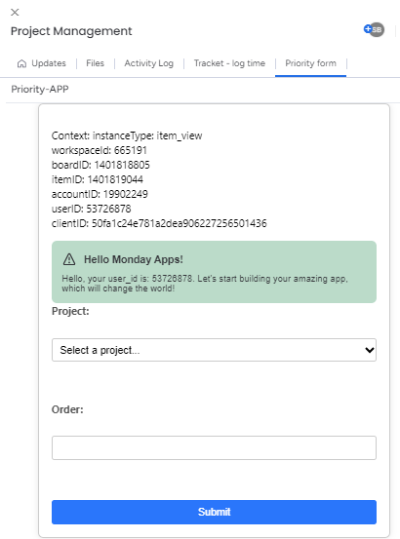Viewport: 400px width, 539px height.
Task: Click the Context: instanceType: item_view line
Action: [x=127, y=135]
